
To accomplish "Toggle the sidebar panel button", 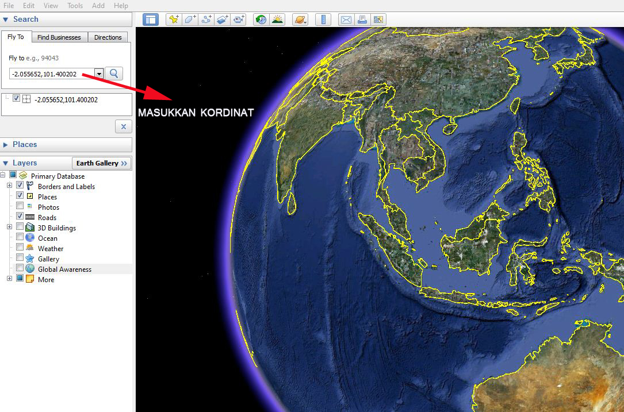I will click(x=151, y=20).
